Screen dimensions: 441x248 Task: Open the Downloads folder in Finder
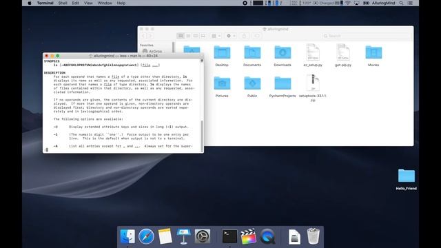pos(283,52)
